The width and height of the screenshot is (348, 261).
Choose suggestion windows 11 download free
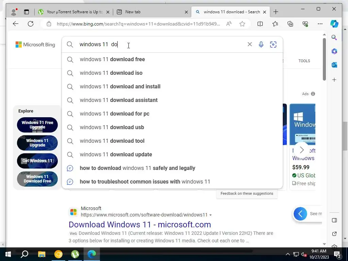(172, 59)
